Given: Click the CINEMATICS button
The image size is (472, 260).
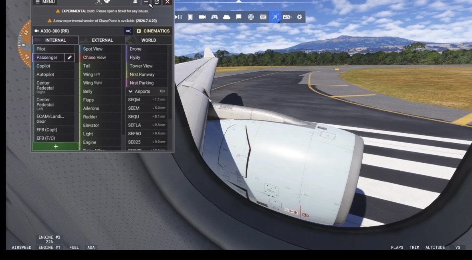Looking at the screenshot, I should pos(153,31).
